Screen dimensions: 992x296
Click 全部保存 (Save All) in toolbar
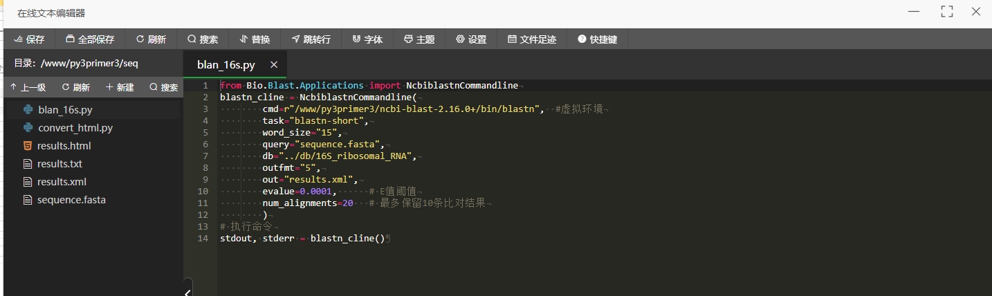pos(90,39)
